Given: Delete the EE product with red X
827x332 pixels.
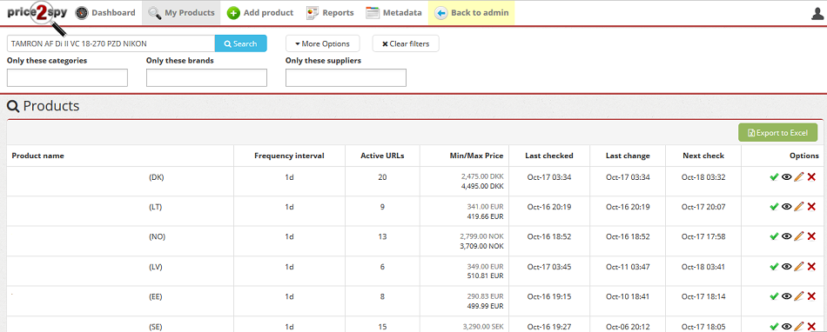Looking at the screenshot, I should [x=811, y=296].
